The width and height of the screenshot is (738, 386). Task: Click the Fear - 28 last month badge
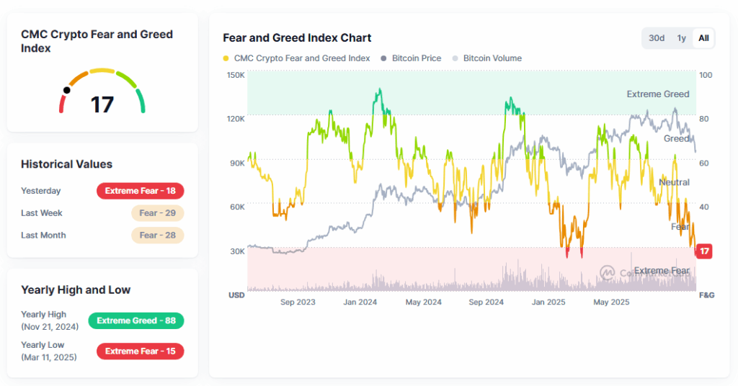point(158,235)
